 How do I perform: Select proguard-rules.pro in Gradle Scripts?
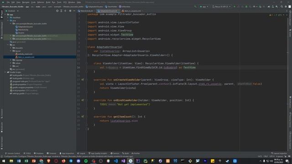pyautogui.click(x=20, y=81)
